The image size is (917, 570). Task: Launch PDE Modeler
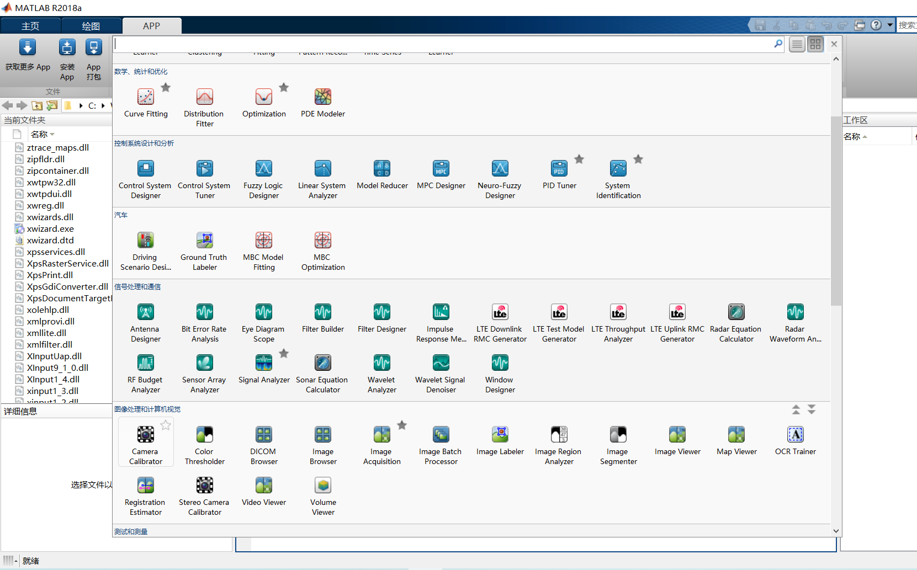[323, 103]
